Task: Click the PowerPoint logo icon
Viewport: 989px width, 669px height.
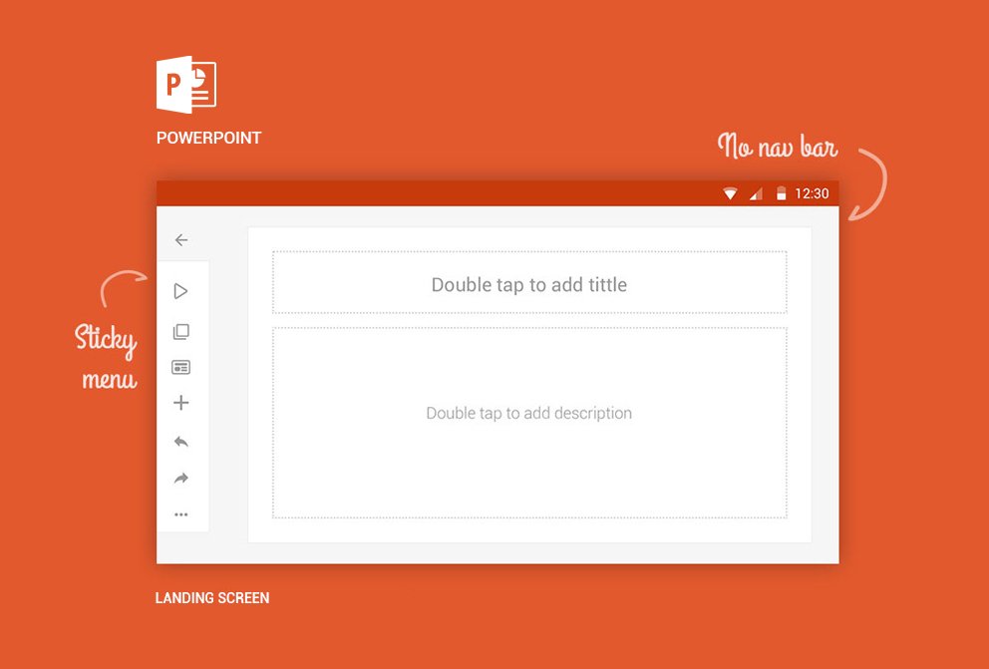Action: (186, 85)
